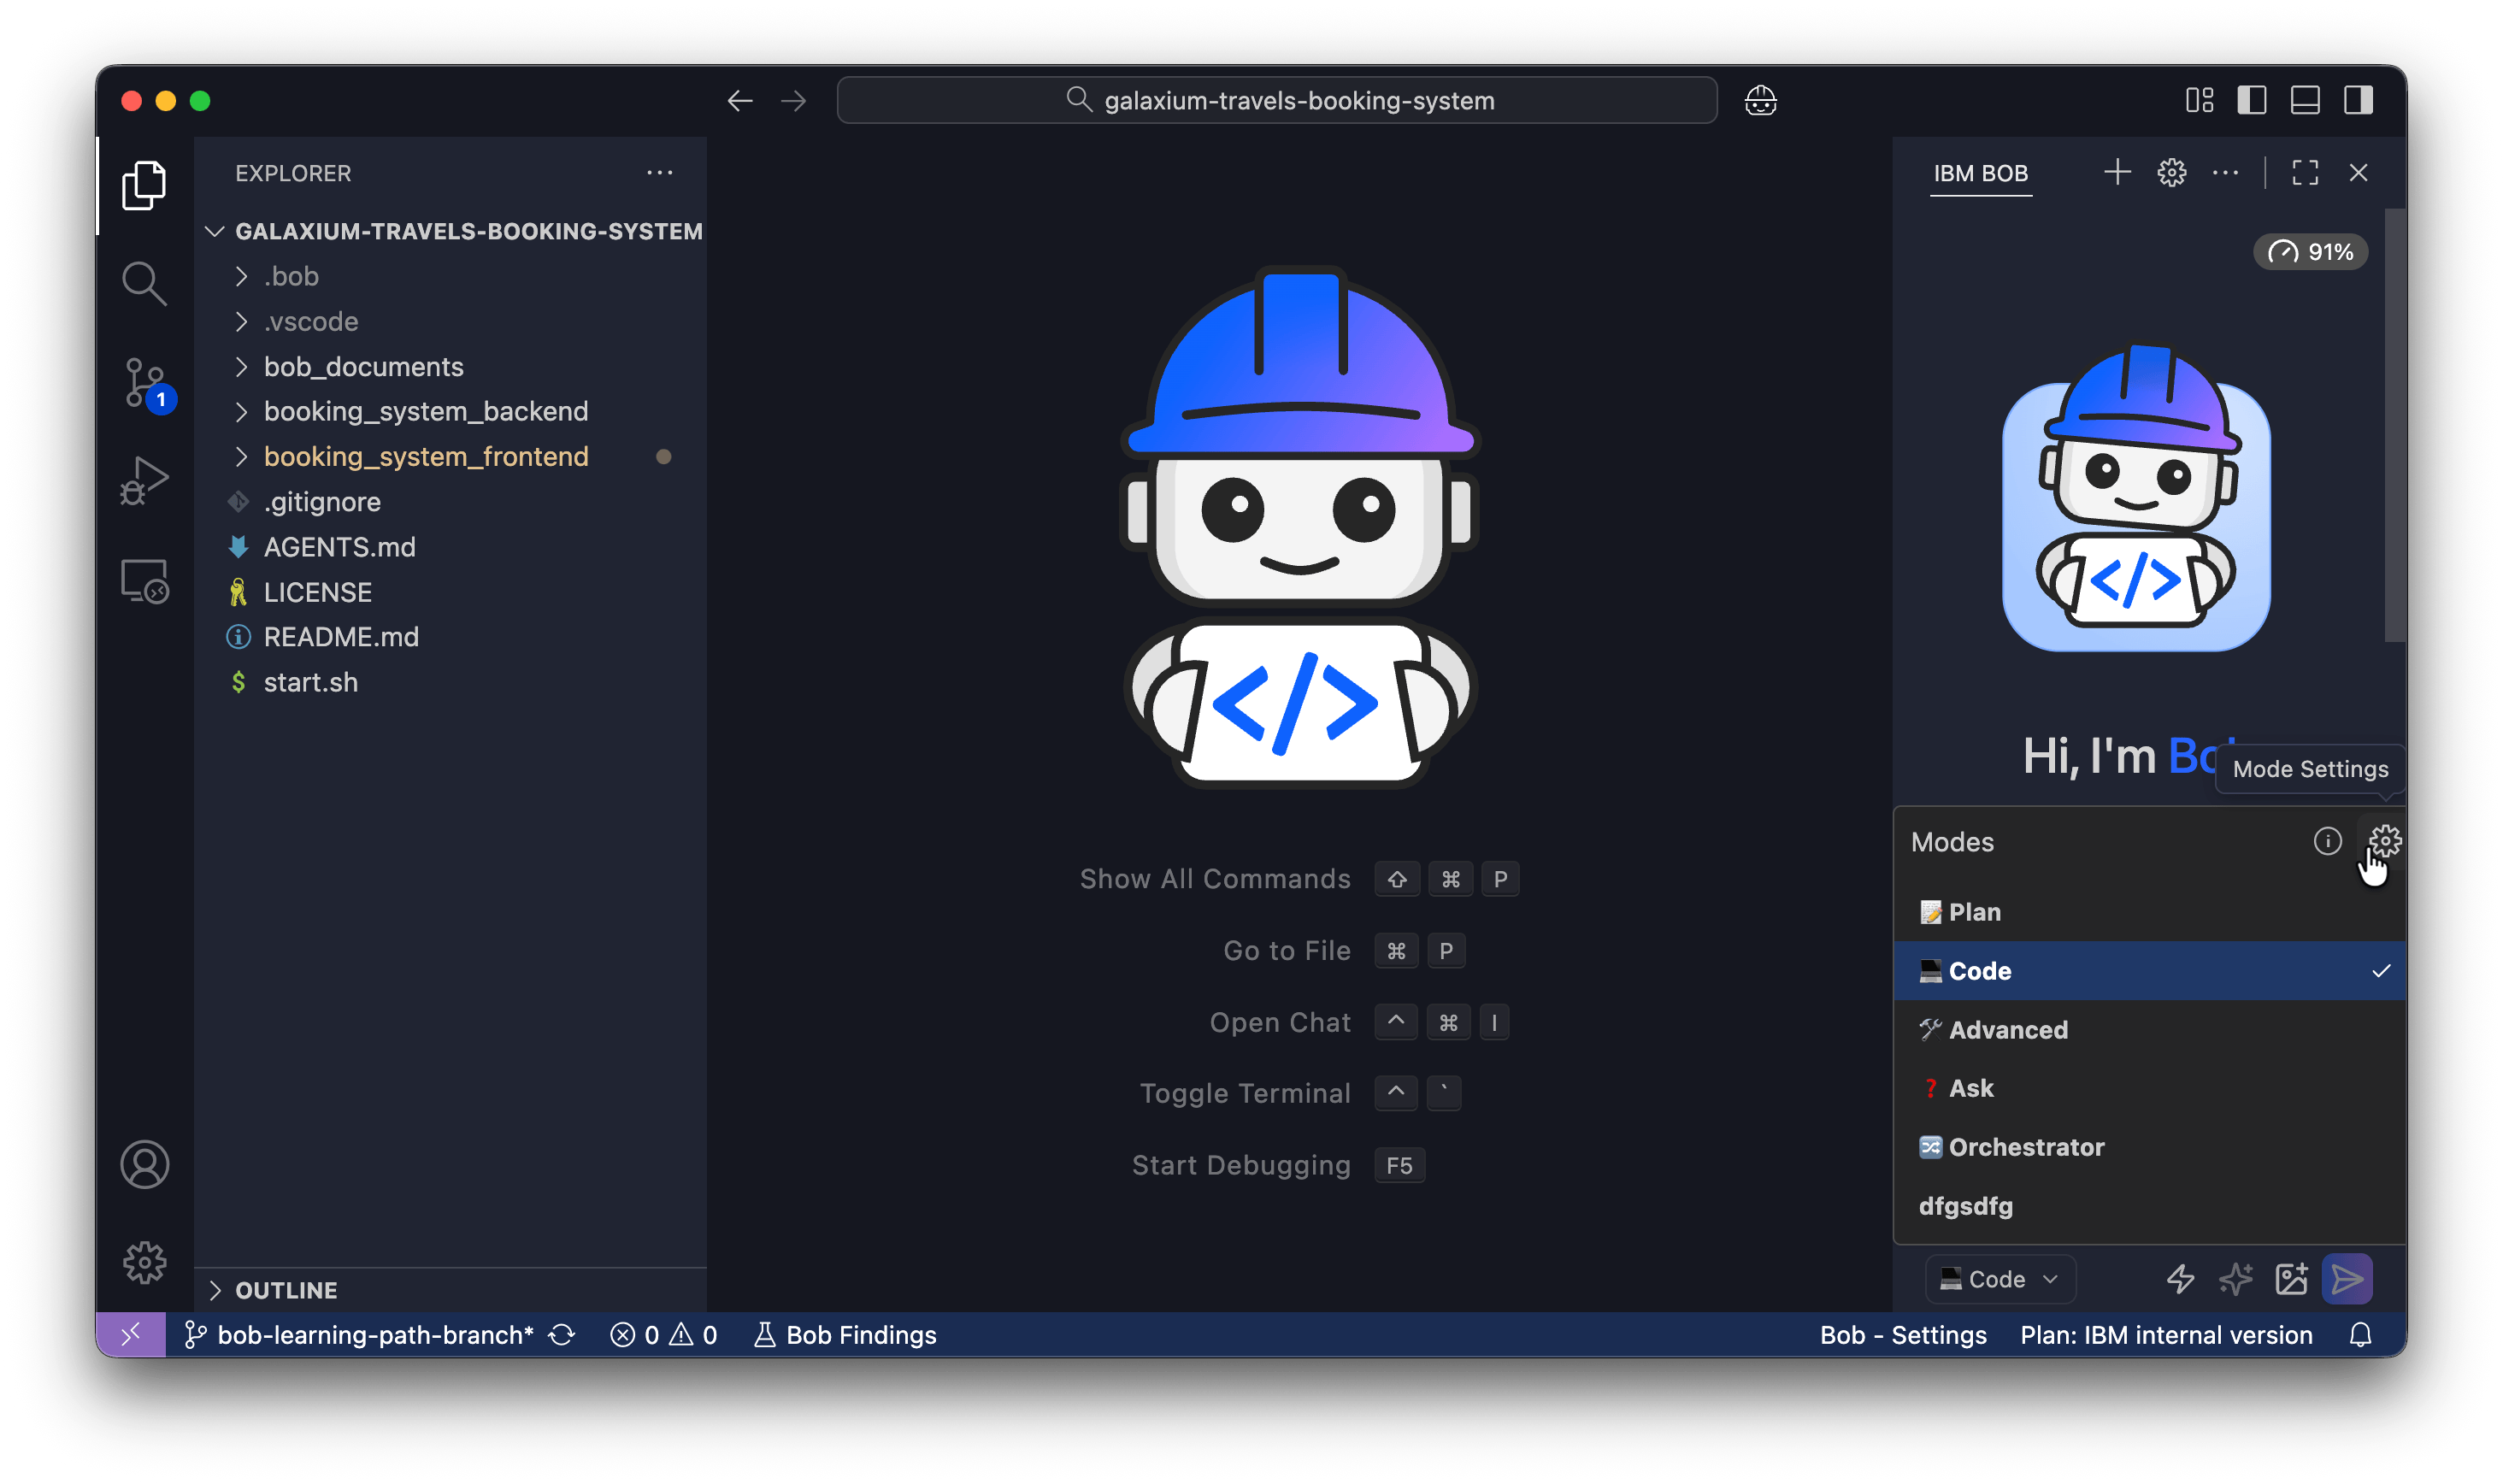
Task: Click the Bob robot icon in title bar
Action: pos(1760,101)
